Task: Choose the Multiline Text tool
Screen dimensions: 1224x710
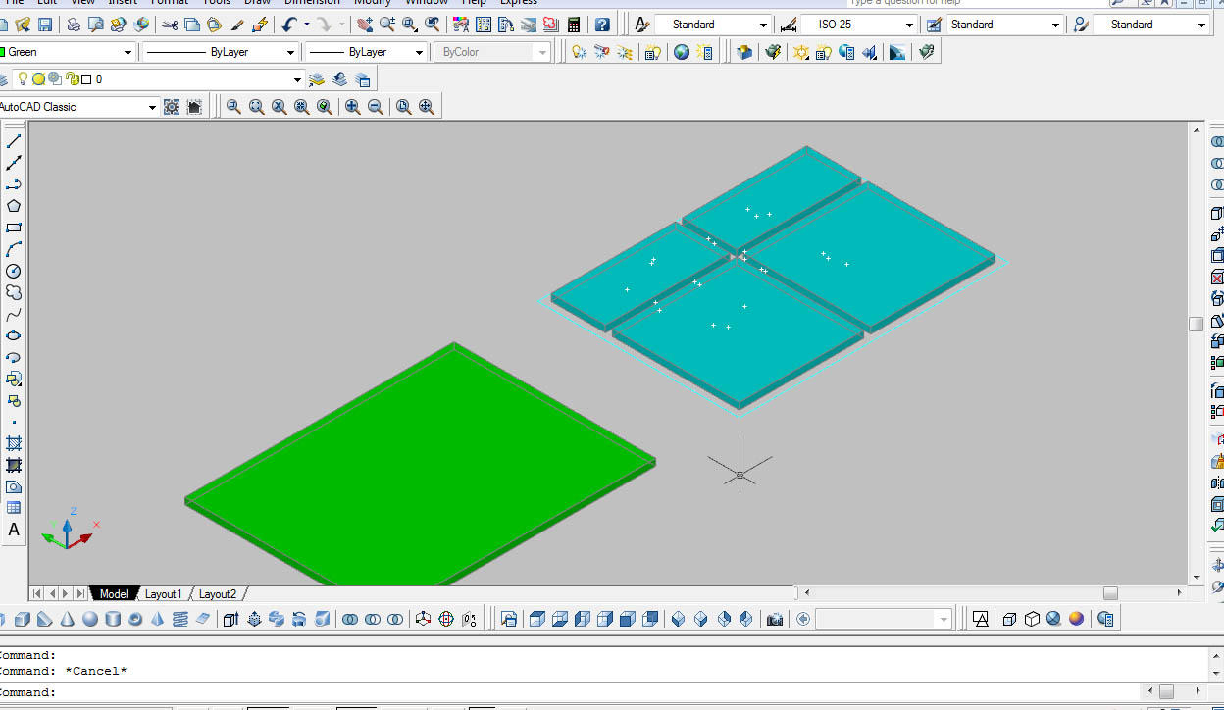Action: coord(14,530)
